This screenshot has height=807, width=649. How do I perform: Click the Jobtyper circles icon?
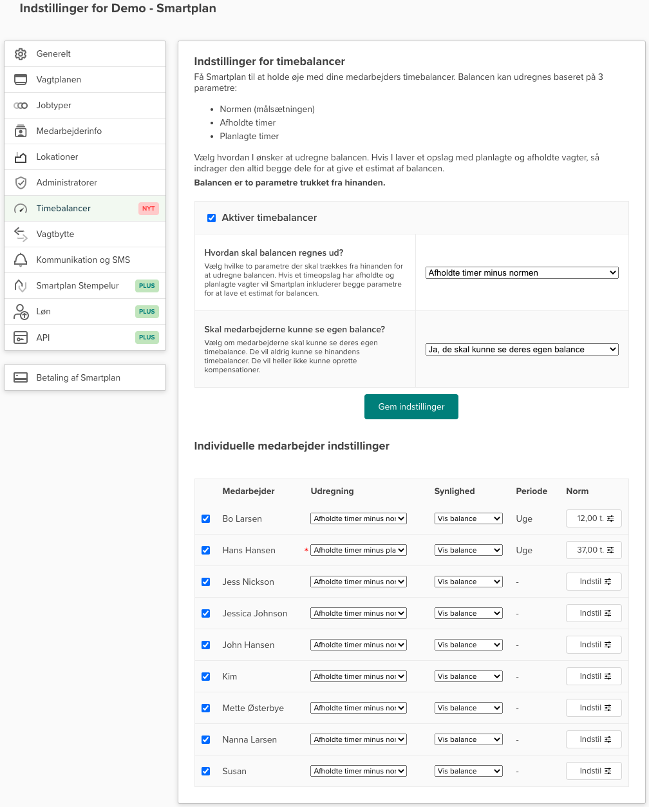[21, 106]
